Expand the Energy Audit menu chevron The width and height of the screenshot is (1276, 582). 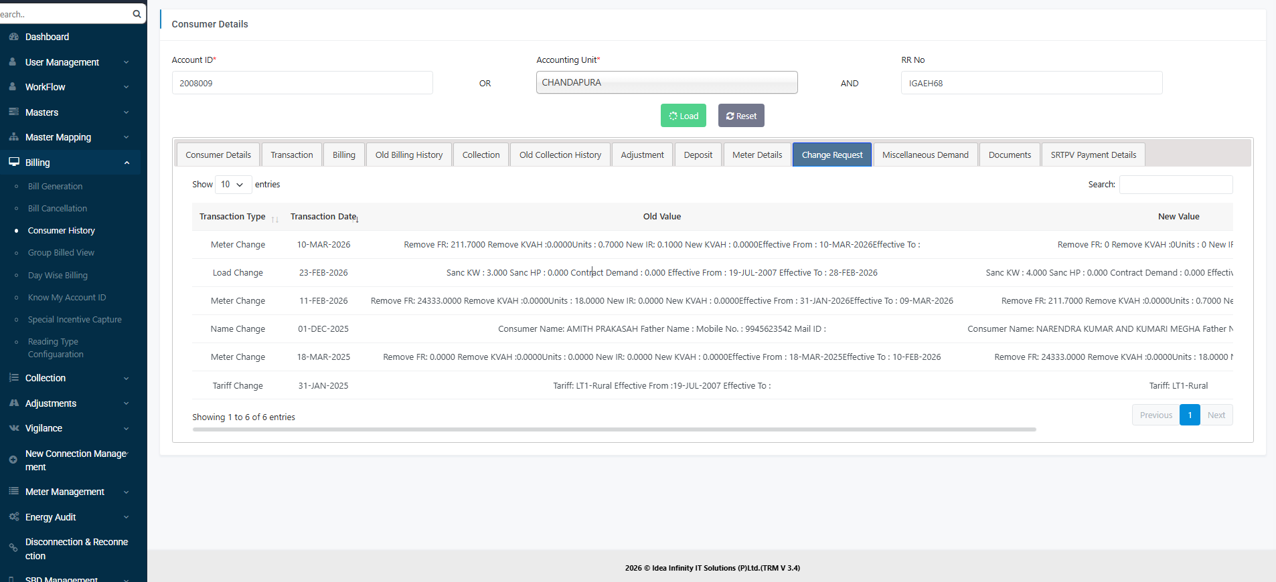(126, 517)
